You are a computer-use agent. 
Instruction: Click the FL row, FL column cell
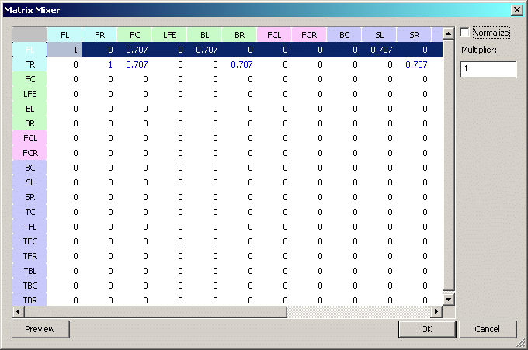[64, 50]
